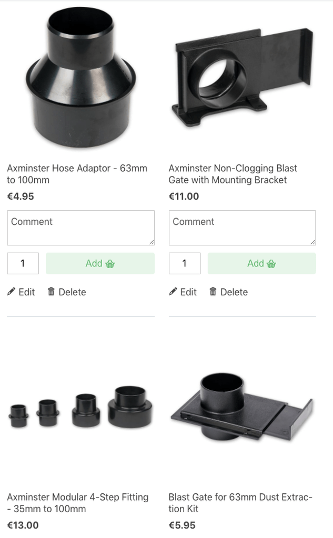Viewport: 333px width, 538px height.
Task: Click the trash icon under Non-Clogging Blast Gate
Action: click(213, 292)
